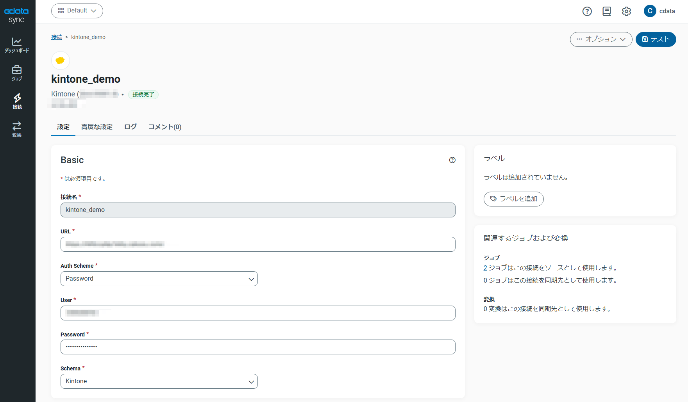Open the settings gear icon

pos(626,11)
